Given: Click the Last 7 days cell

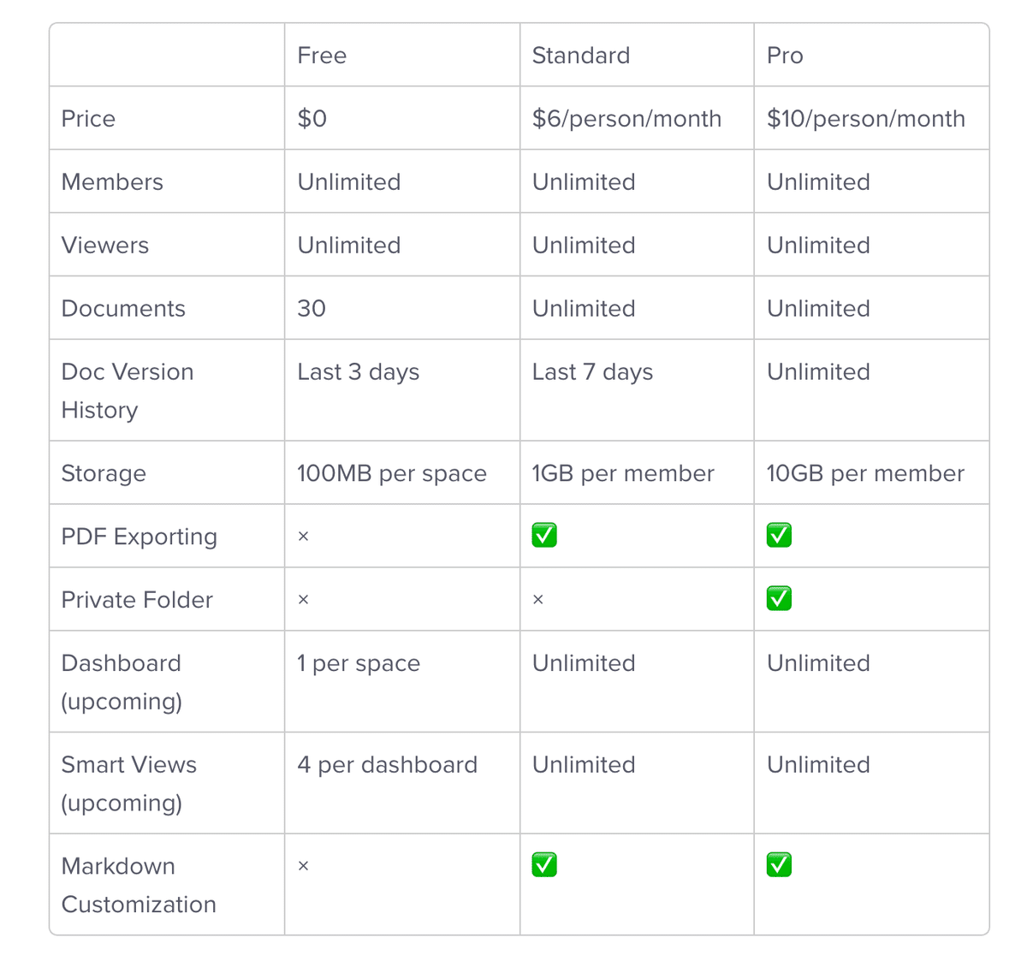Looking at the screenshot, I should (592, 371).
